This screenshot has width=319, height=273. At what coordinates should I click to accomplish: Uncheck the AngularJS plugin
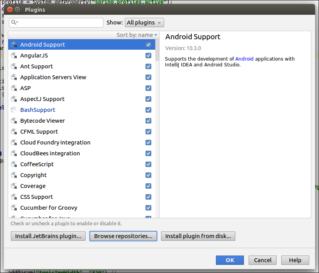tap(148, 56)
